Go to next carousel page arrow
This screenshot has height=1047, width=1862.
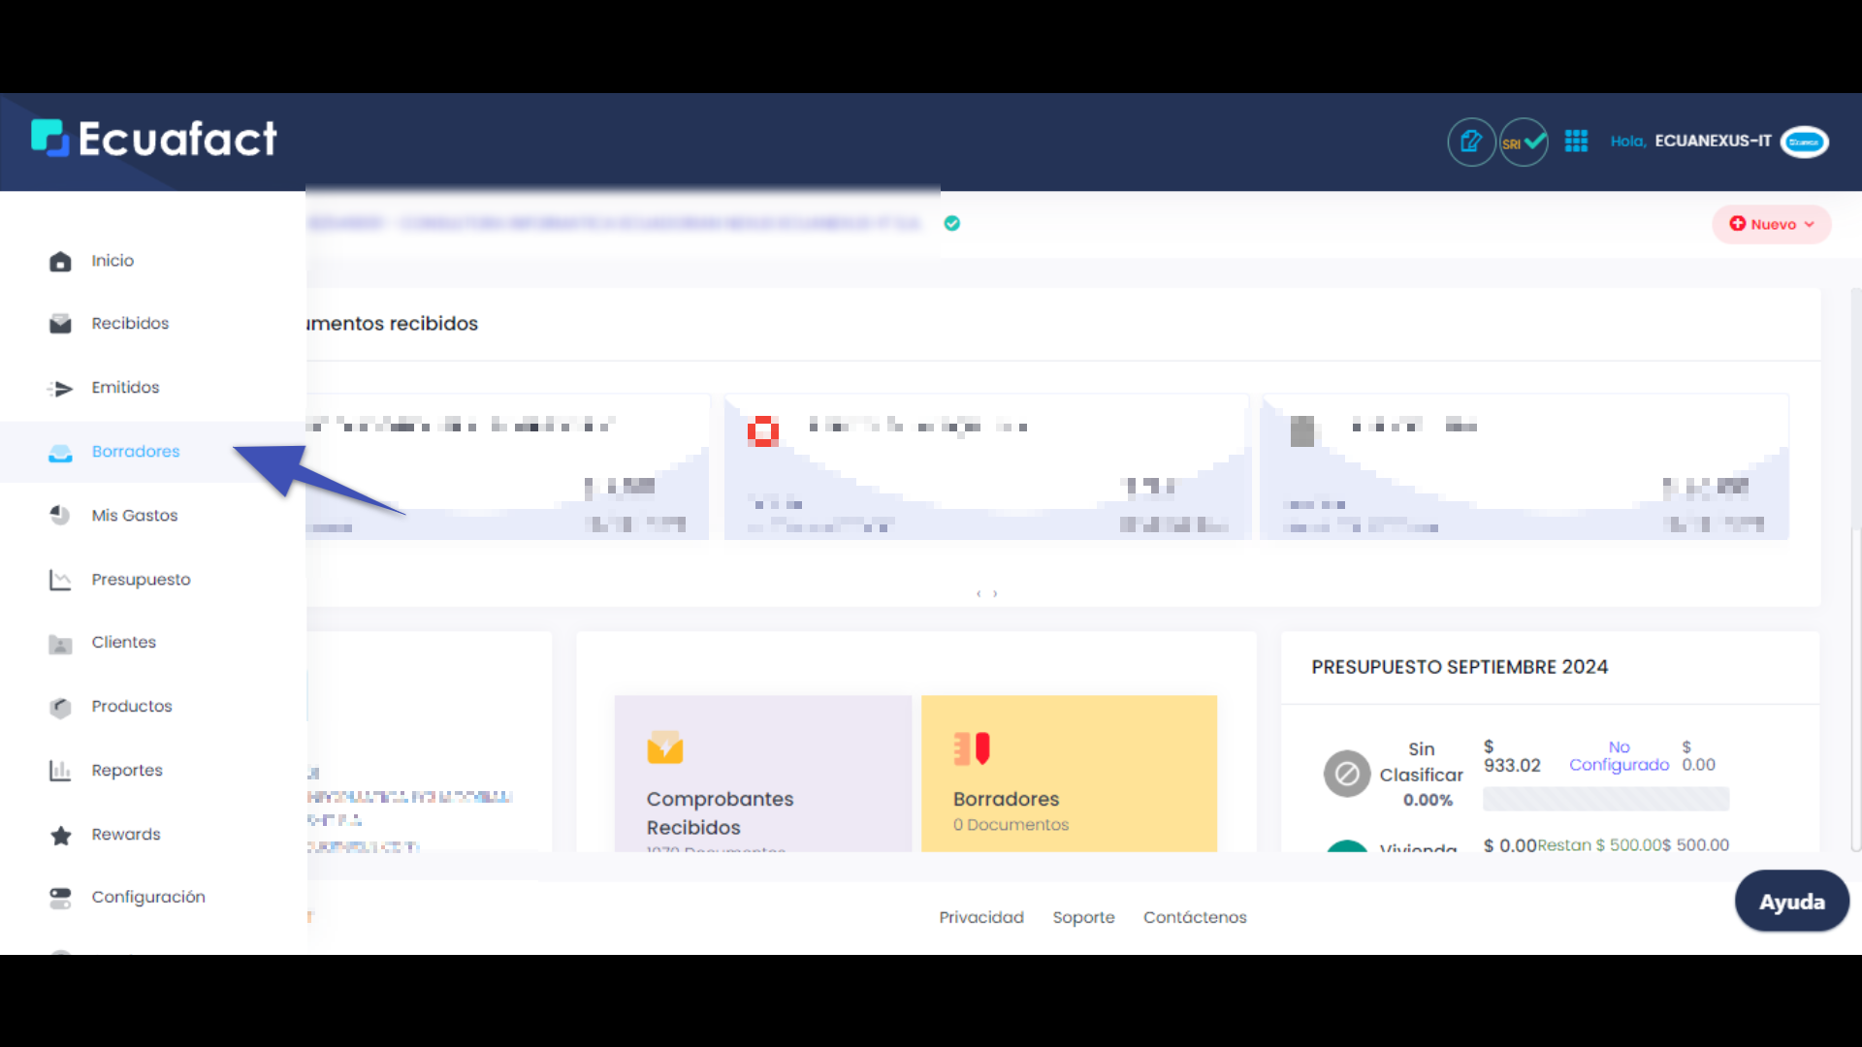[995, 593]
